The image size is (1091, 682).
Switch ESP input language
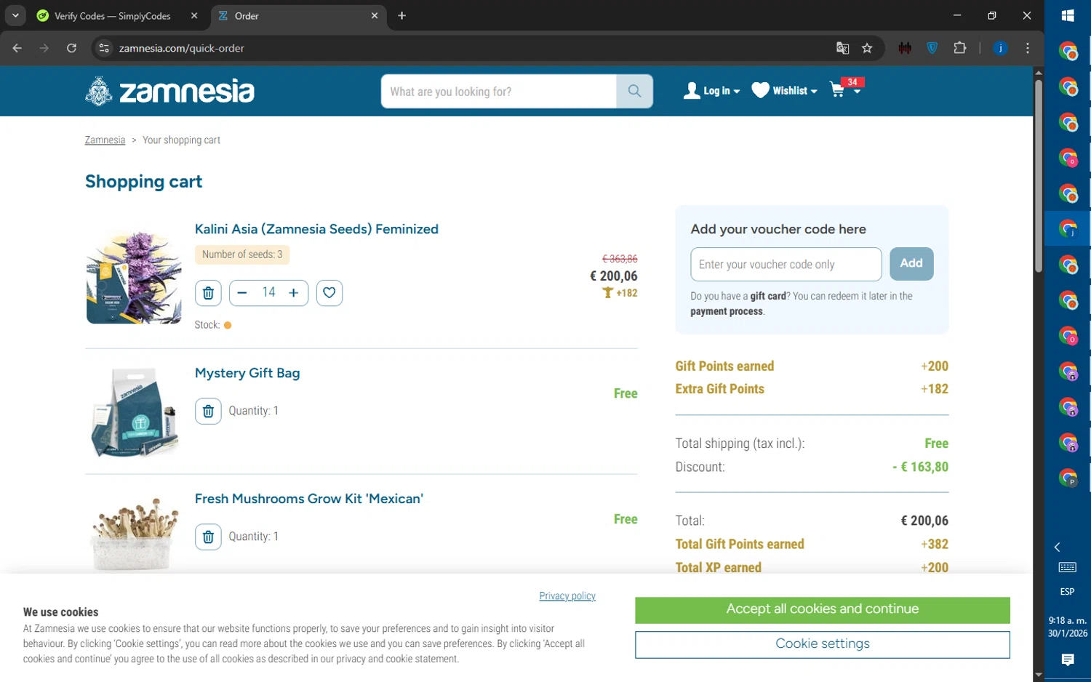[x=1067, y=592]
